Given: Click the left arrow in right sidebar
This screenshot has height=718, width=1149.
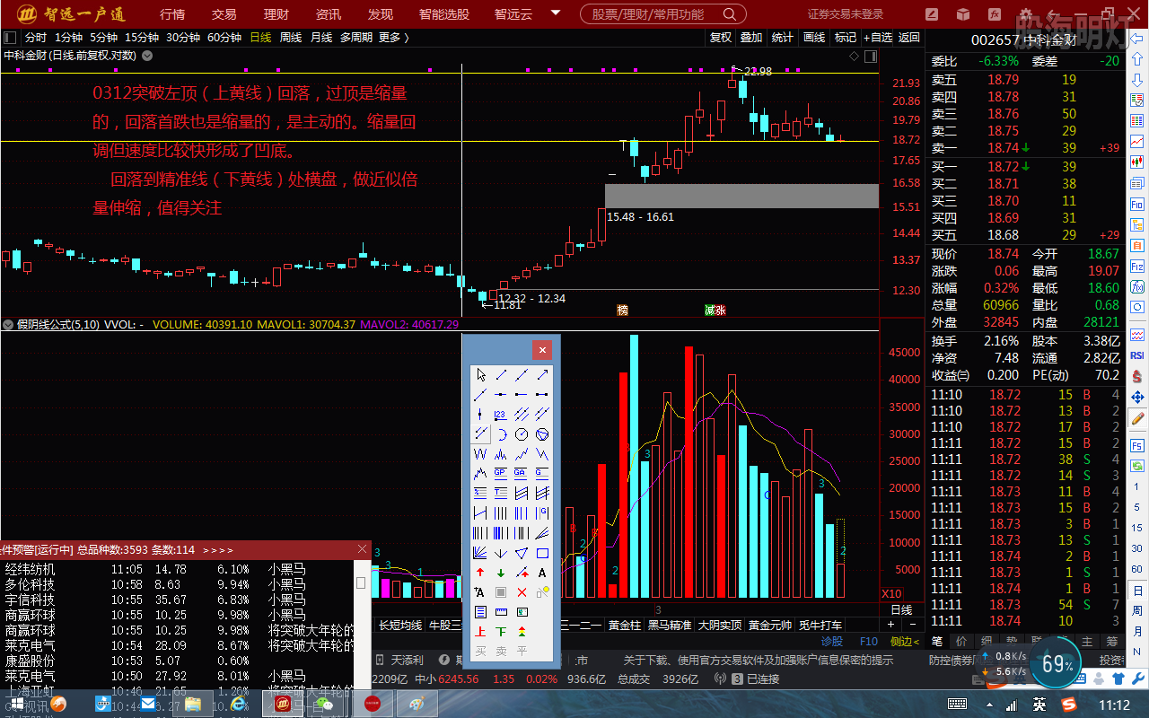Looking at the screenshot, I should click(x=1137, y=39).
